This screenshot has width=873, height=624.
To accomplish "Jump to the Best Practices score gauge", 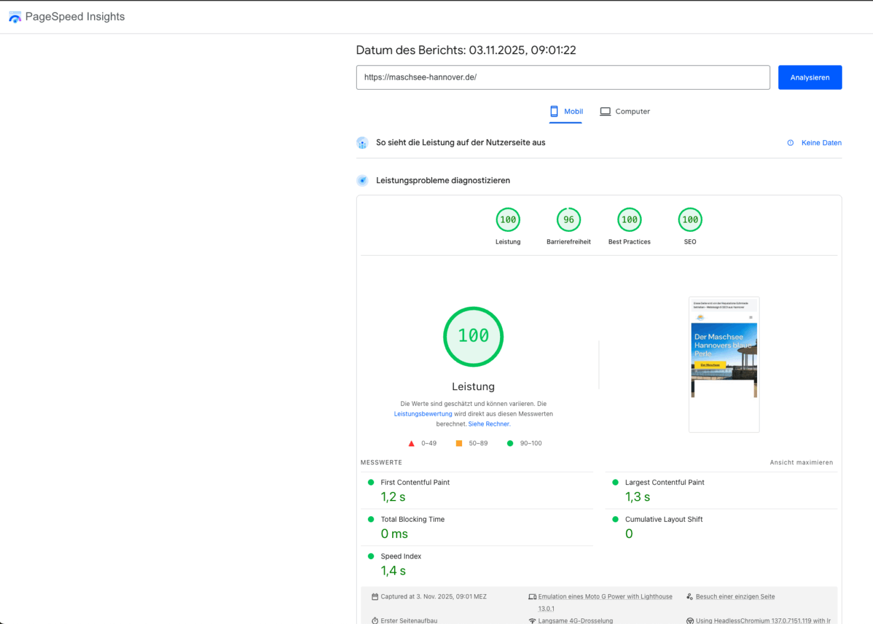I will click(x=629, y=219).
